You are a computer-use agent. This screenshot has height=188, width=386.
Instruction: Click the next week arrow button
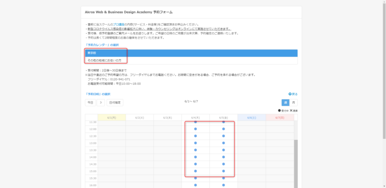[x=101, y=103]
